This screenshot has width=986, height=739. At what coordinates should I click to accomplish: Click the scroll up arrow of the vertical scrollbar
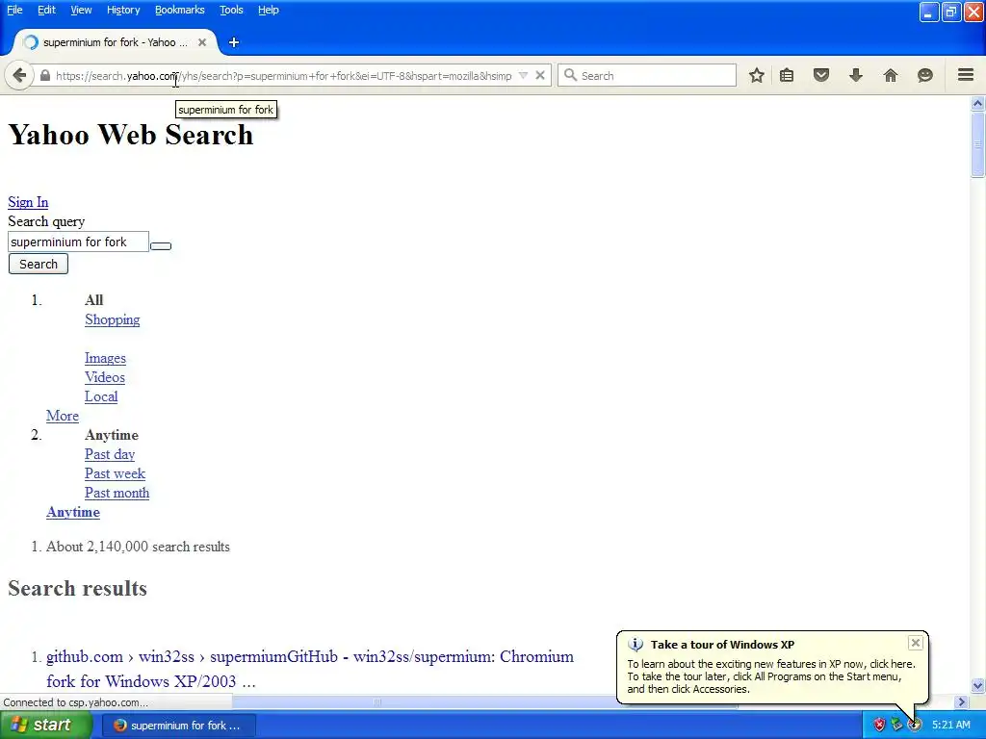pyautogui.click(x=977, y=103)
